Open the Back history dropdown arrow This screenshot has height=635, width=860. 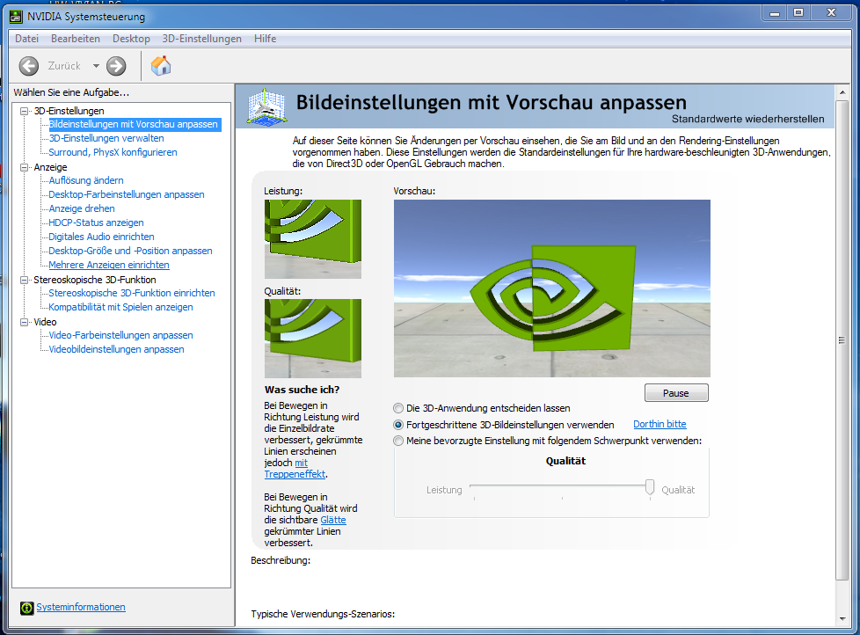pyautogui.click(x=96, y=66)
